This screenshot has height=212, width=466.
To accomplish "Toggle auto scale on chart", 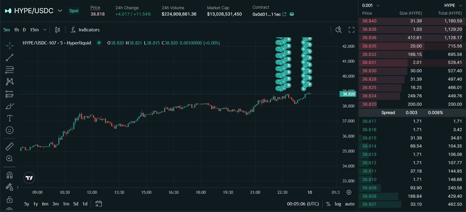I will pyautogui.click(x=349, y=204).
